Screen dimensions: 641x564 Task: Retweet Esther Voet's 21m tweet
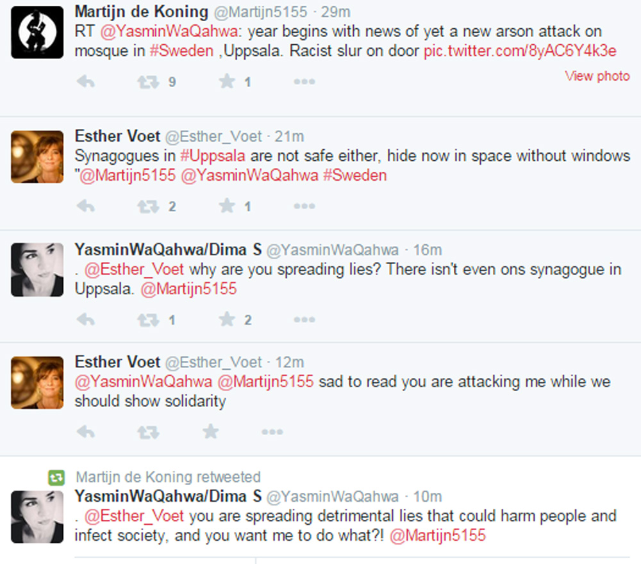click(x=148, y=206)
